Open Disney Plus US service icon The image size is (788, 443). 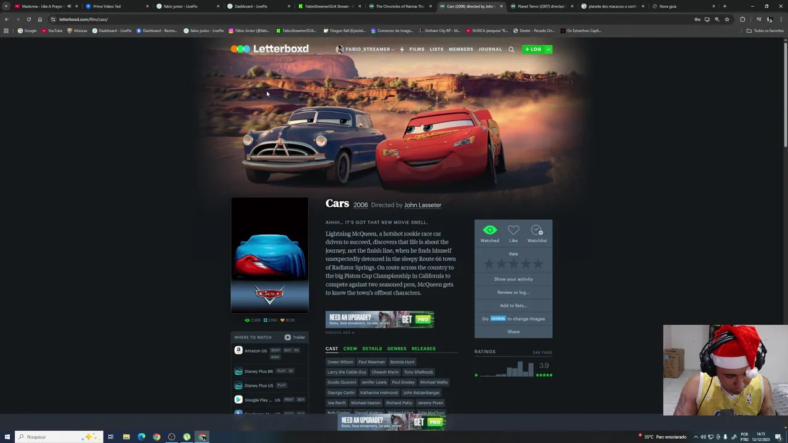pos(238,385)
